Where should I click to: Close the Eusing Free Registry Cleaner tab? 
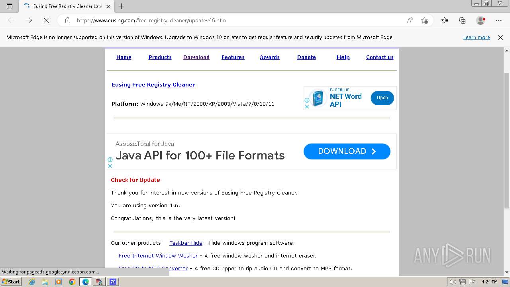tap(108, 6)
